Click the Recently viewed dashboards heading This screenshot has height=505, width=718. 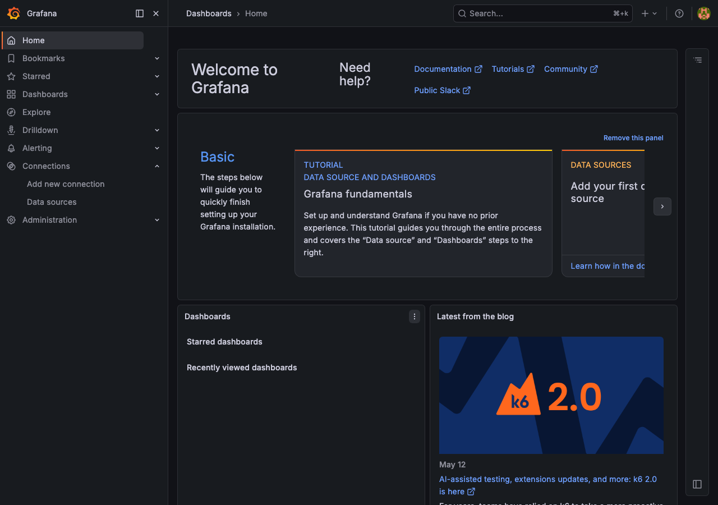242,368
